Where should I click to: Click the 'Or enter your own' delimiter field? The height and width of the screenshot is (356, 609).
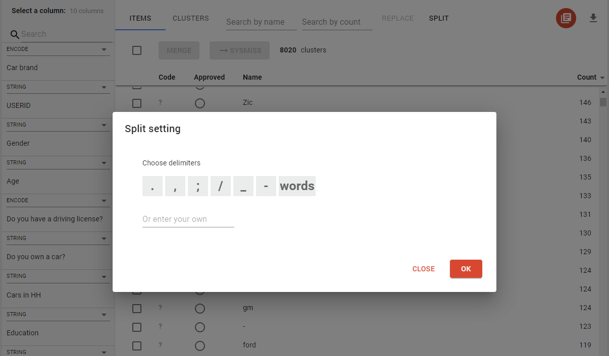click(x=188, y=219)
